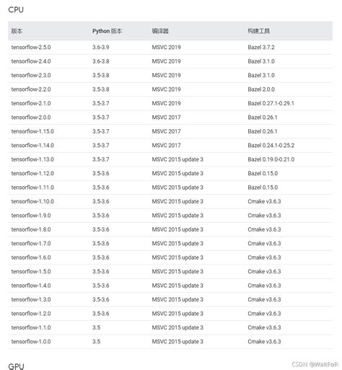
Task: Click MSVC 2017 in tensorflow-2.0.0 row
Action: point(166,118)
